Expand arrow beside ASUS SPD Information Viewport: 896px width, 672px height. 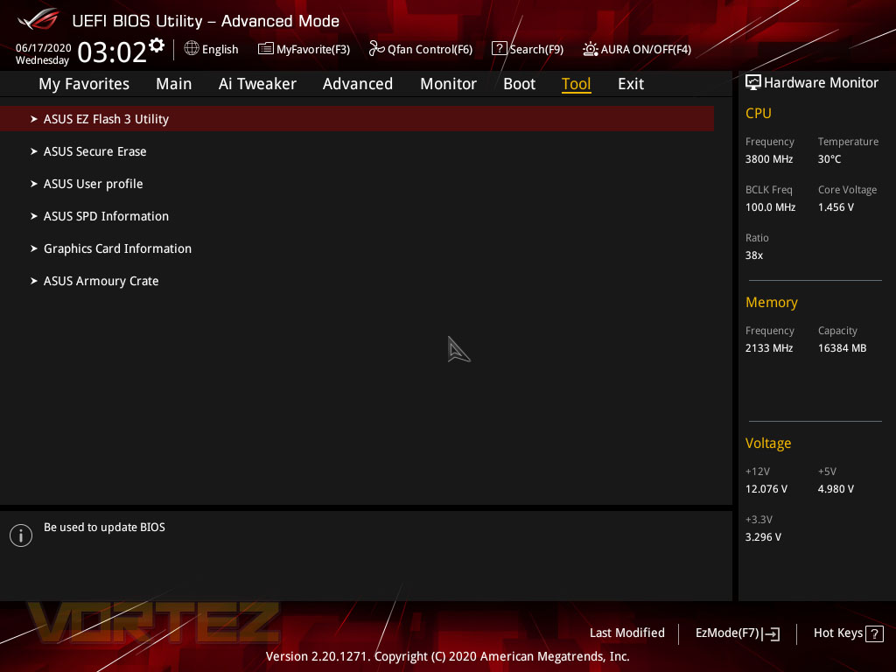point(34,216)
